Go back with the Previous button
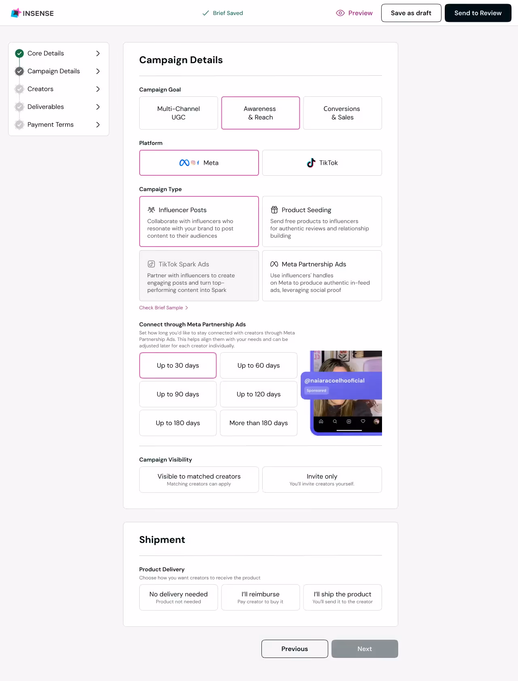The image size is (518, 681). (295, 649)
